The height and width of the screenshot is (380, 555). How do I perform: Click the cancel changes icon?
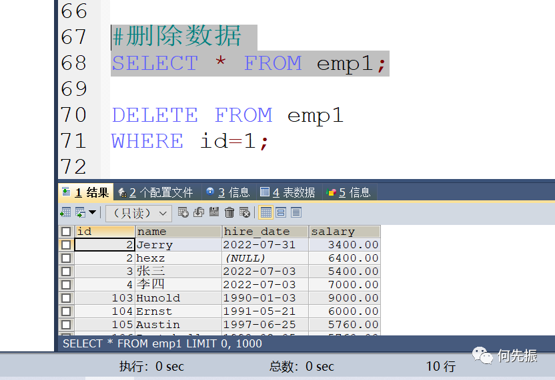(245, 212)
